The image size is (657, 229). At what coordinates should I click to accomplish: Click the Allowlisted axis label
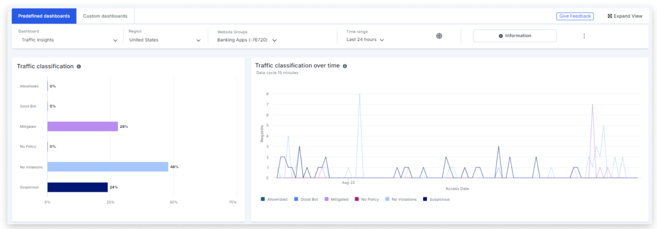[x=29, y=86]
